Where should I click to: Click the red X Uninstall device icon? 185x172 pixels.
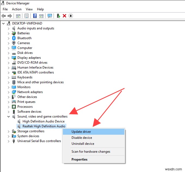coord(64,16)
